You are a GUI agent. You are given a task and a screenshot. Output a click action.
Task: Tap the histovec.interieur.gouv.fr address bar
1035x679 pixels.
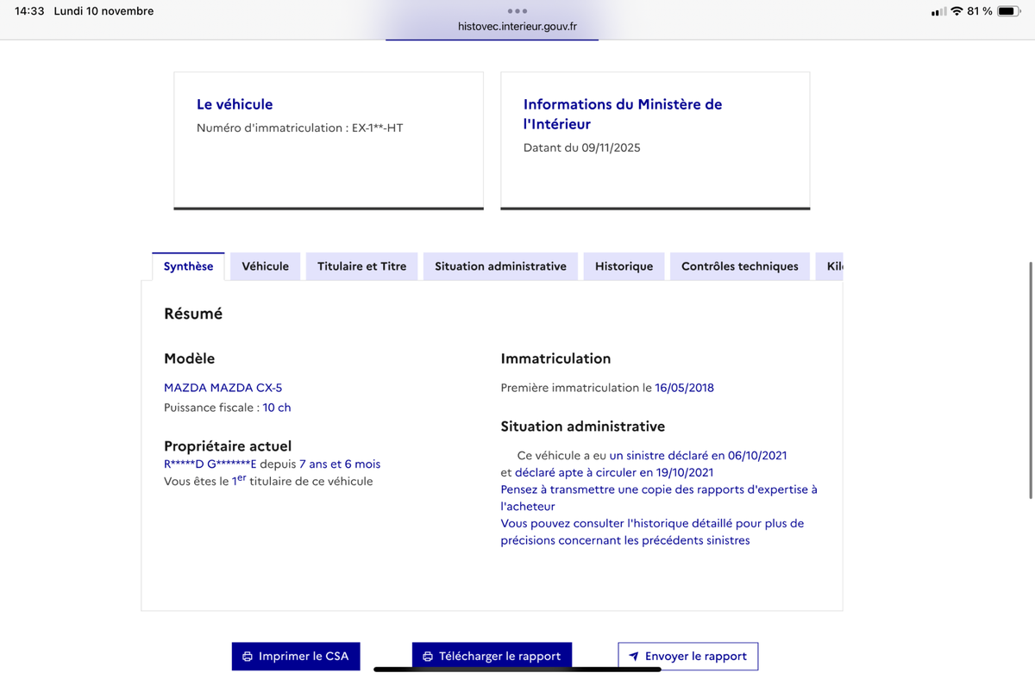(517, 26)
